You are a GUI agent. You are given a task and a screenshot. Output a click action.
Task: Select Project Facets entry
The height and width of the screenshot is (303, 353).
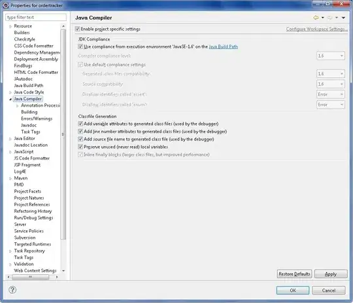(27, 191)
